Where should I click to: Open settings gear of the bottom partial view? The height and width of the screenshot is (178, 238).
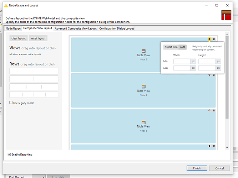[209, 146]
